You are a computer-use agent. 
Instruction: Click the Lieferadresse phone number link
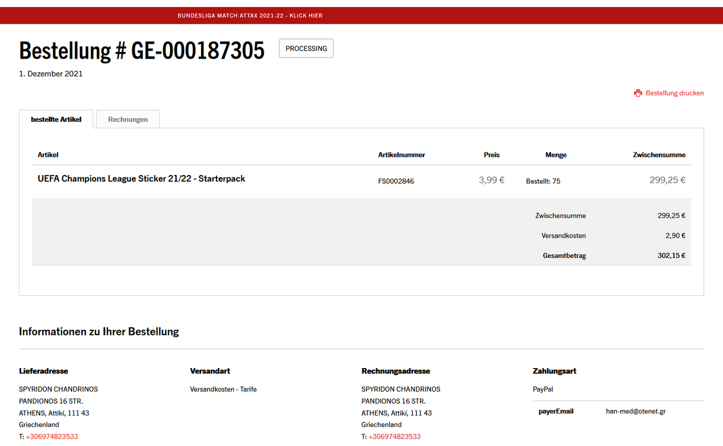[x=52, y=436]
